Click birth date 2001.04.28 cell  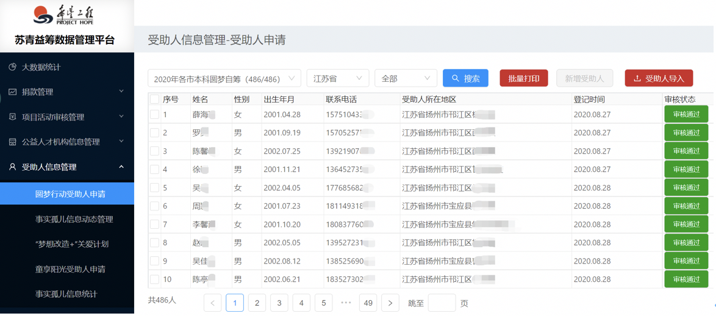click(282, 115)
